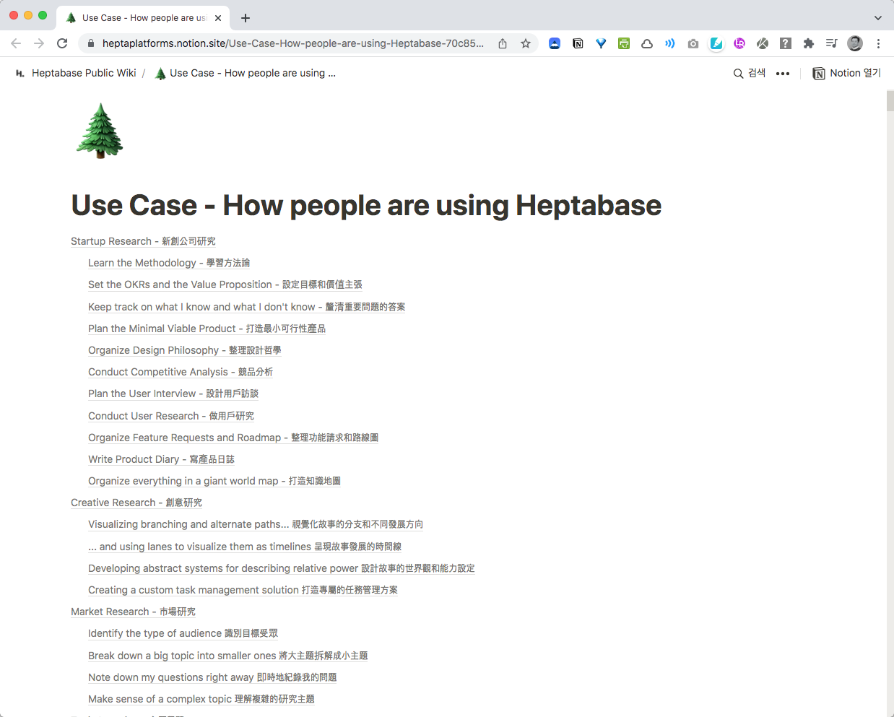
Task: Open Plan the Minimal Viable Product link
Action: (207, 329)
